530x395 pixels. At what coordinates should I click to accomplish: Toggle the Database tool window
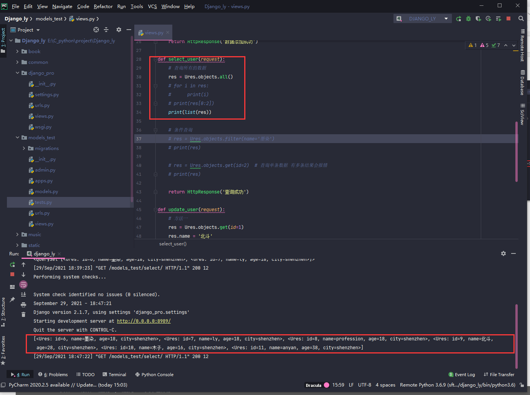(522, 82)
